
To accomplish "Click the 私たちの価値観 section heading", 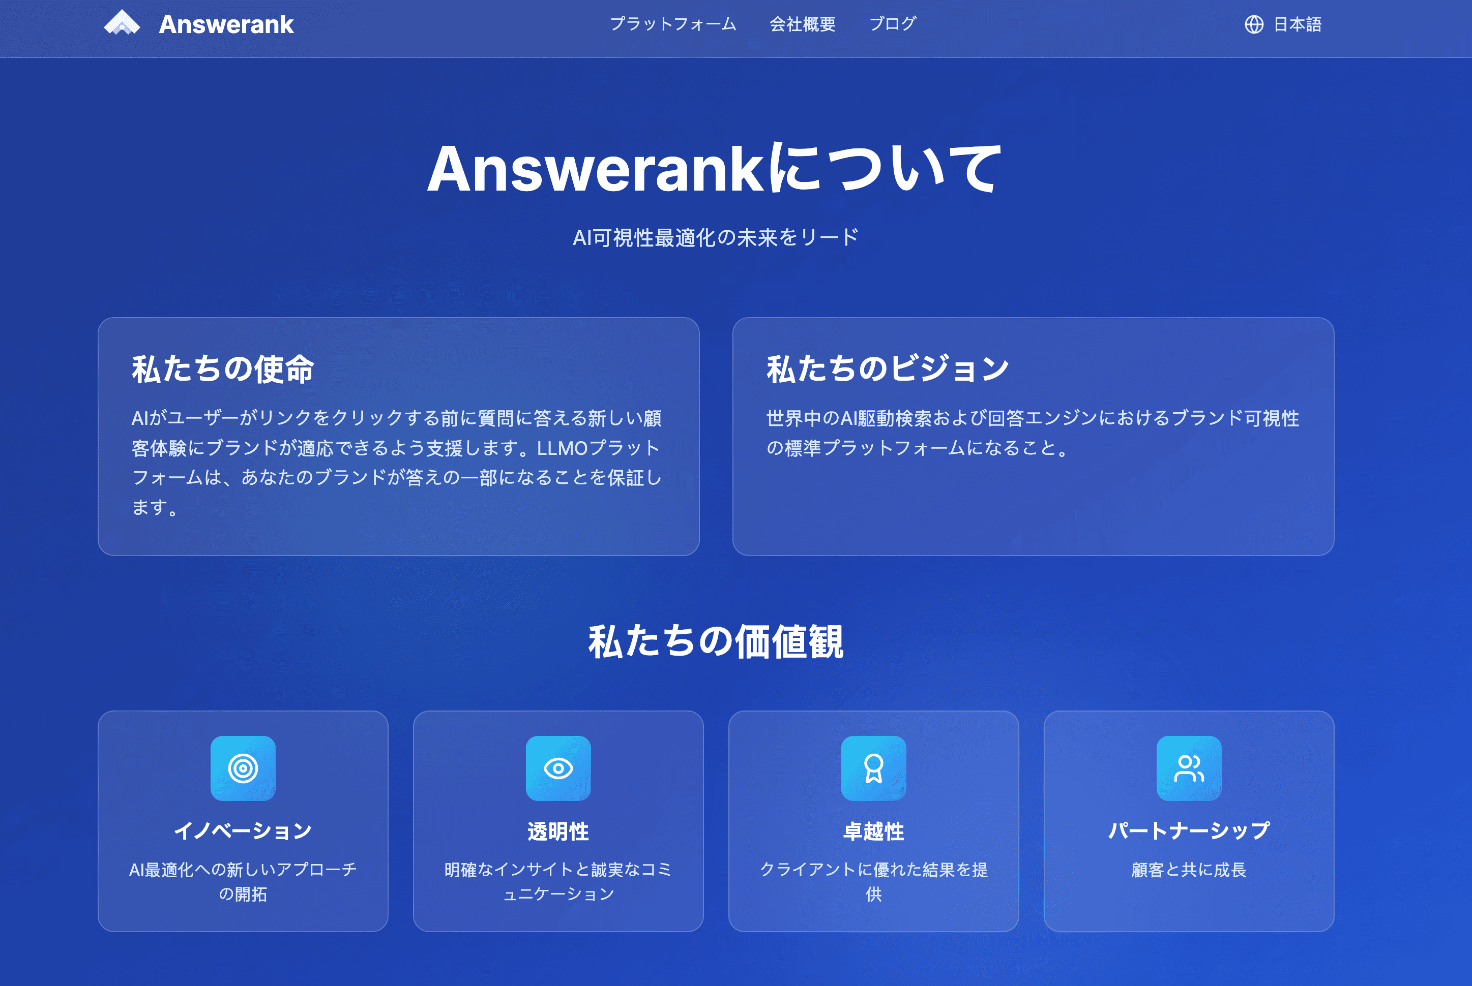I will click(716, 642).
